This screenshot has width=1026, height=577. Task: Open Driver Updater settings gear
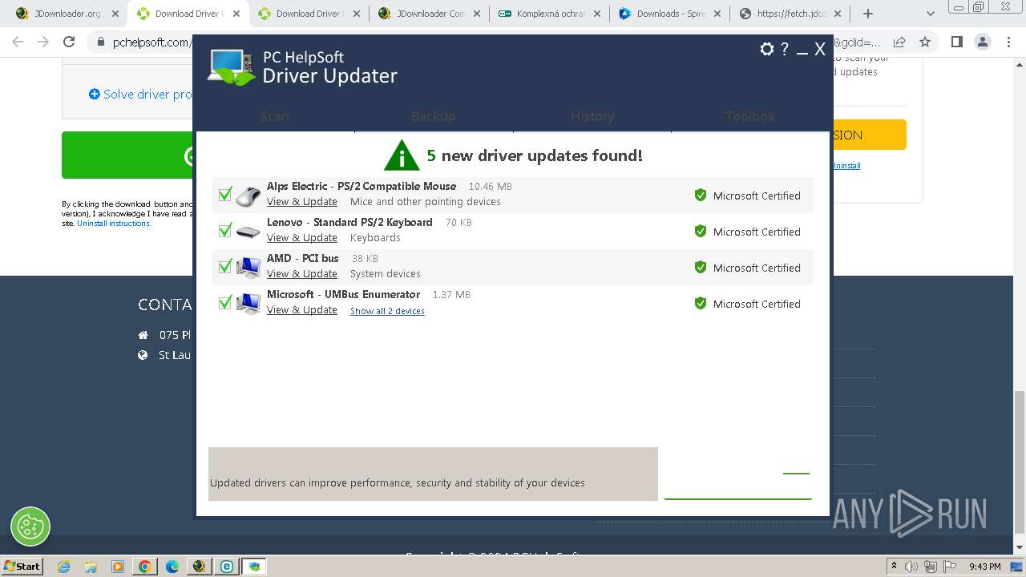(x=767, y=49)
